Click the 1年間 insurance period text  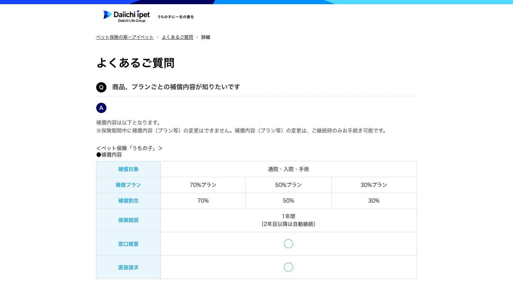click(289, 216)
